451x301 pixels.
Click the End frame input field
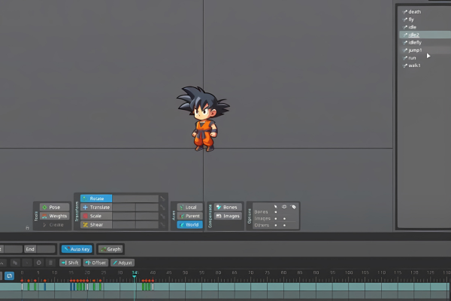click(x=46, y=249)
